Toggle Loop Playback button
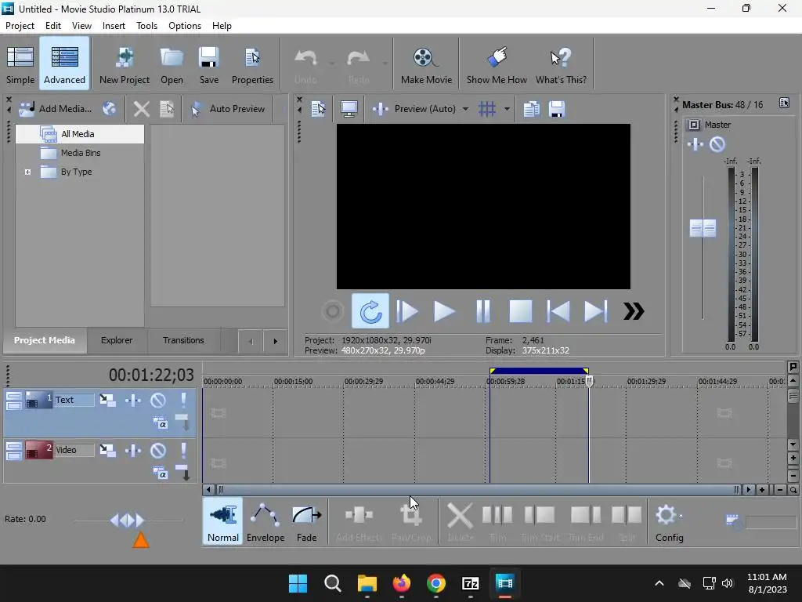Viewport: 802px width, 602px height. (370, 310)
